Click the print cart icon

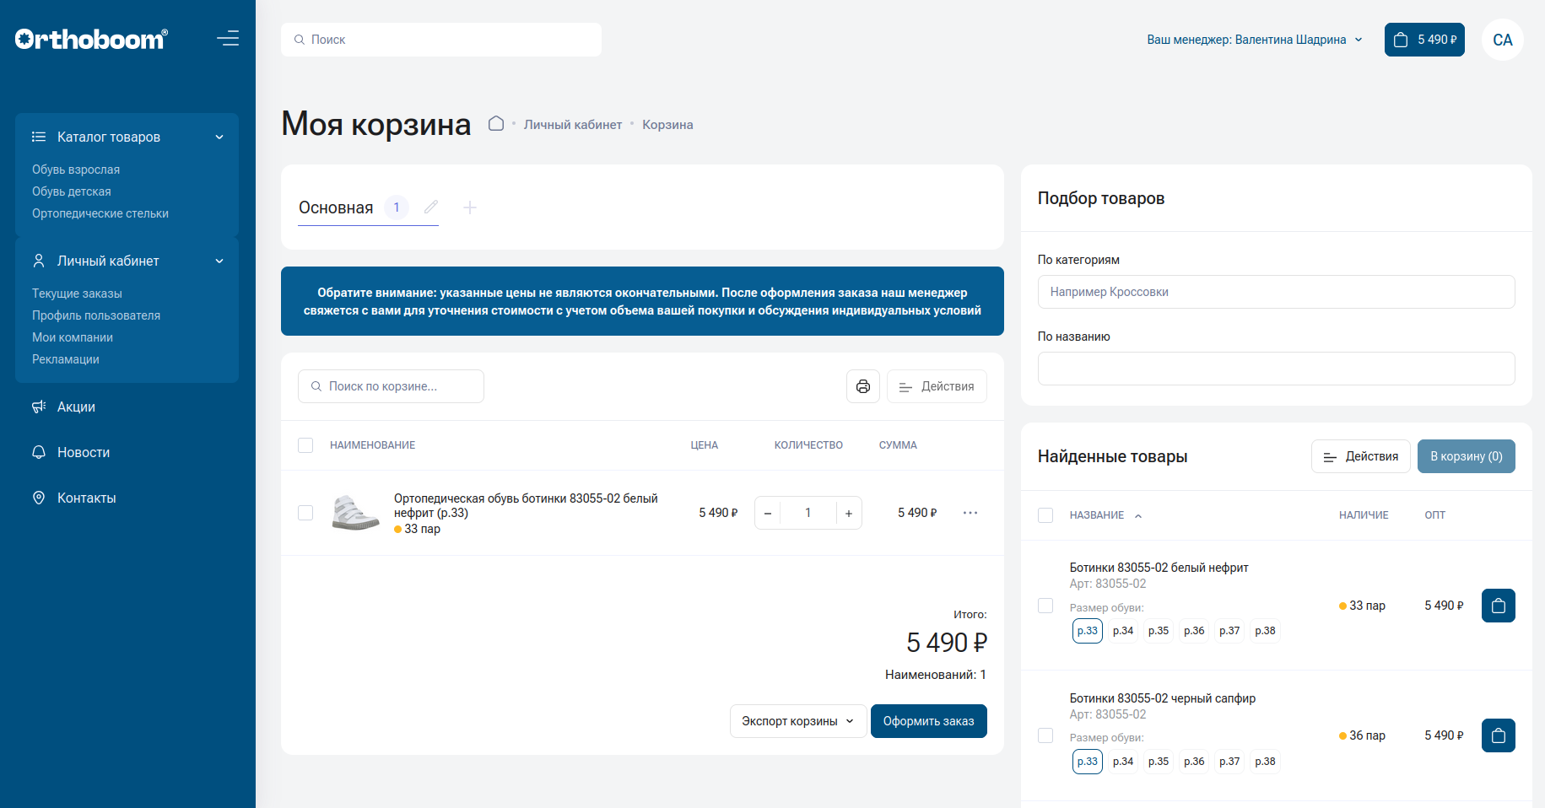pyautogui.click(x=862, y=386)
